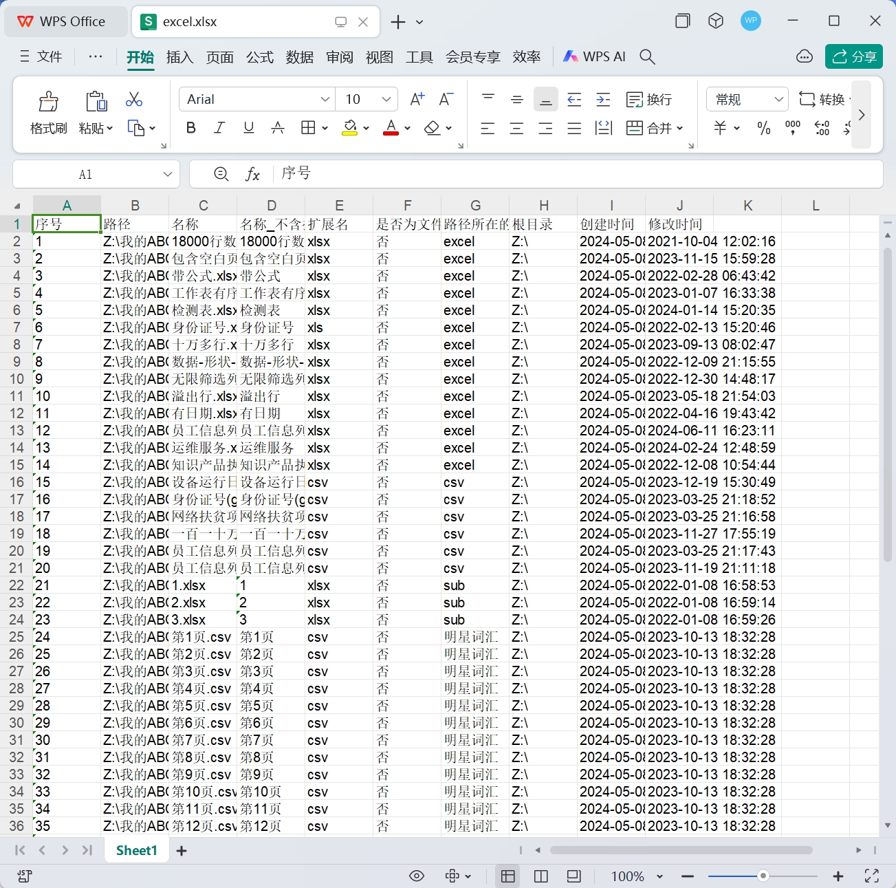896x888 pixels.
Task: Click the 粘贴 paste icon
Action: (95, 101)
